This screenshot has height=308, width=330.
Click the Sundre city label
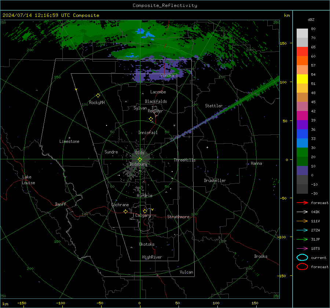tap(111, 152)
